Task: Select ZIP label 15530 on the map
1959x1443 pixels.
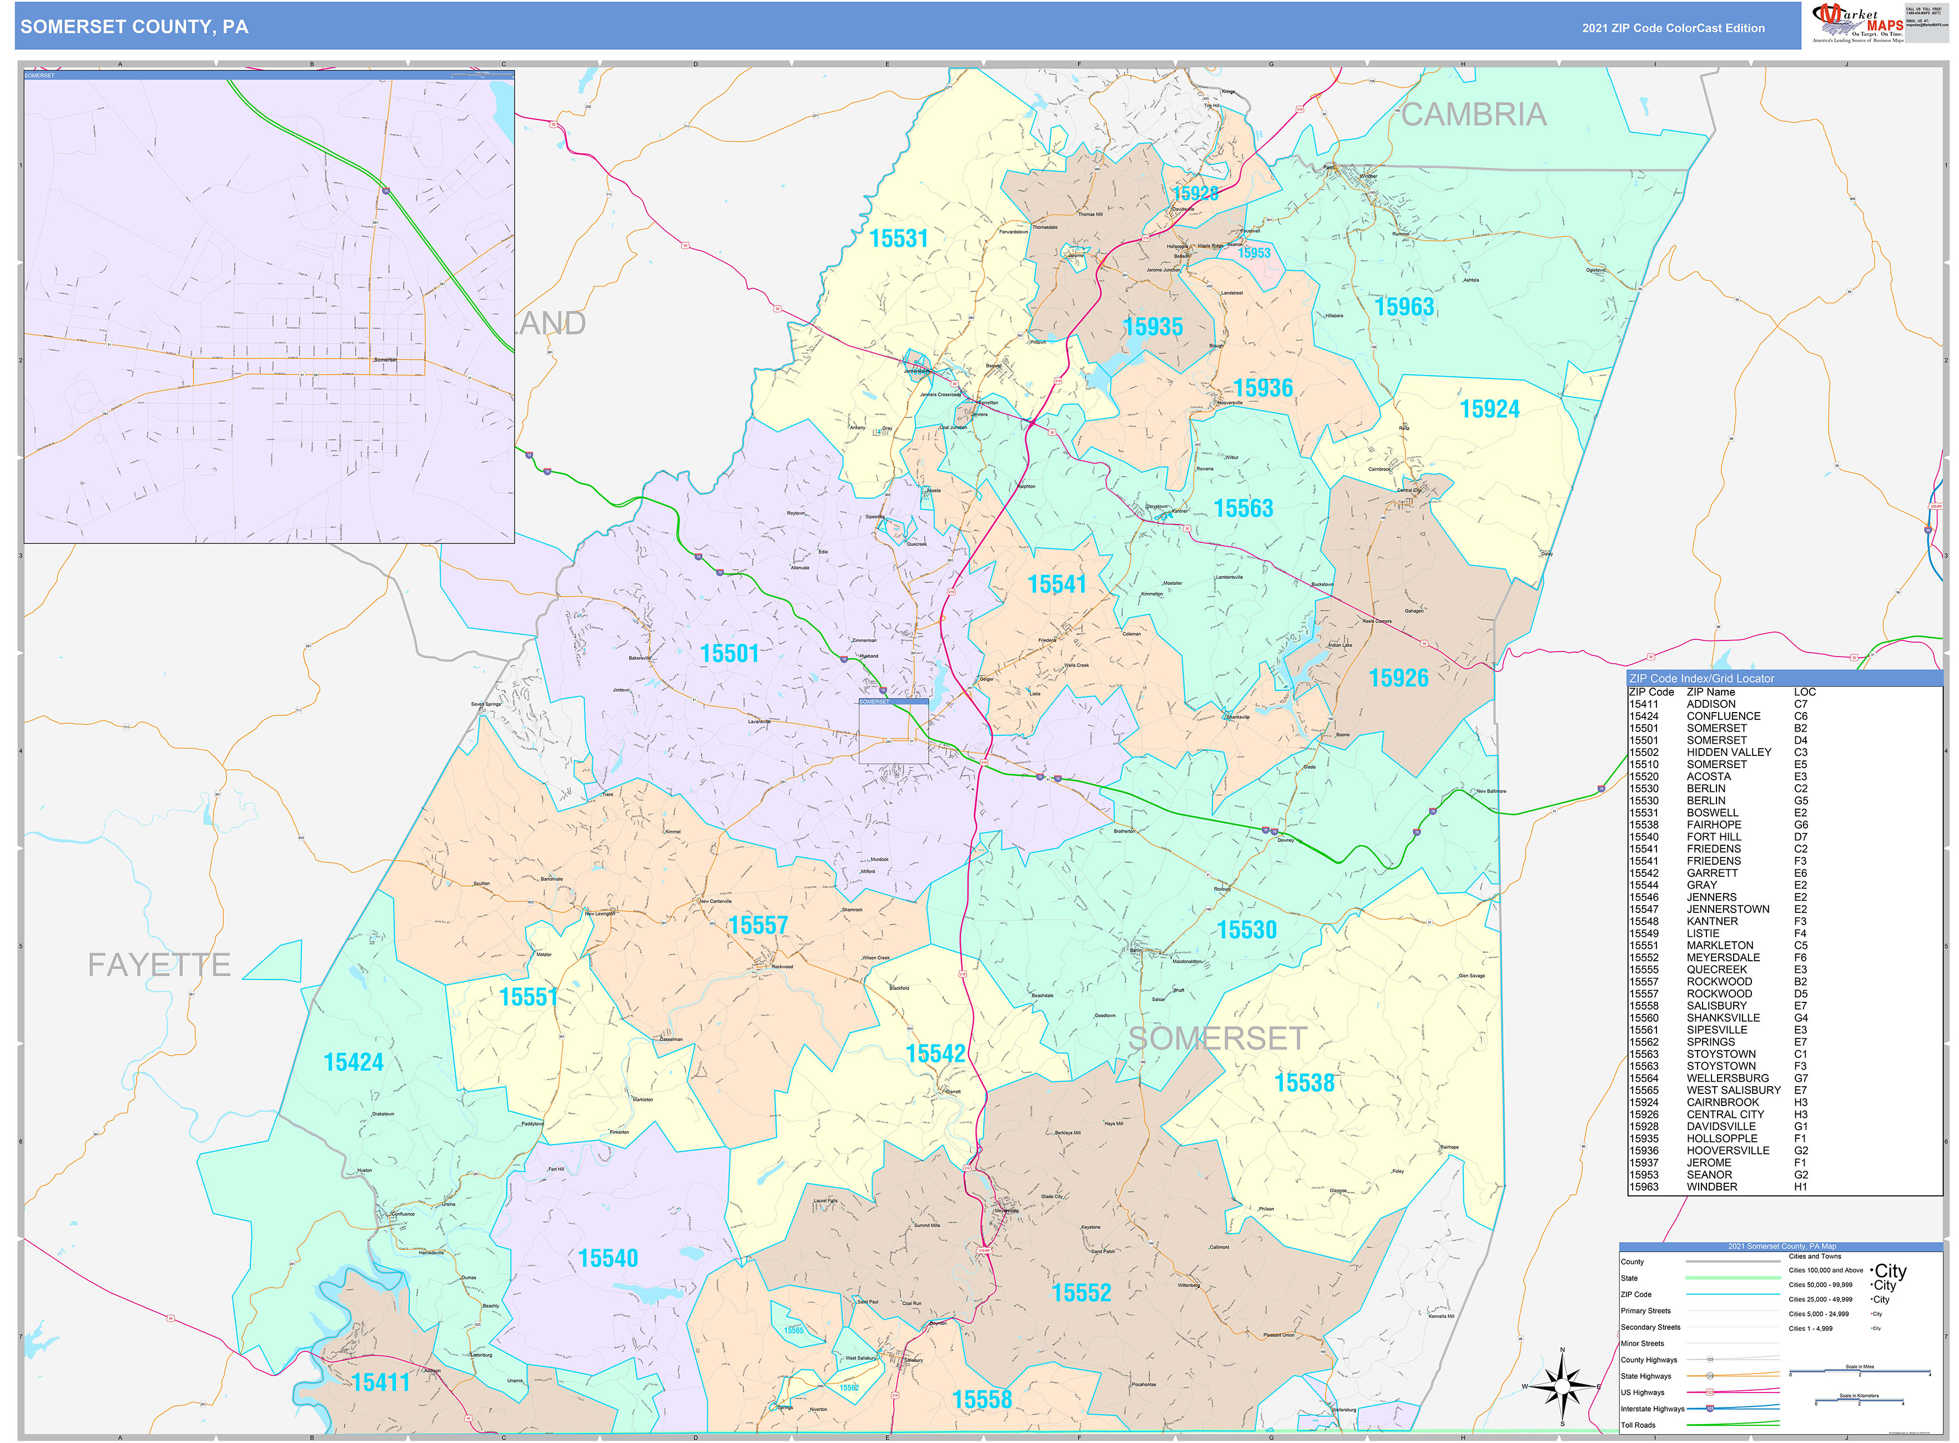Action: (x=1247, y=930)
